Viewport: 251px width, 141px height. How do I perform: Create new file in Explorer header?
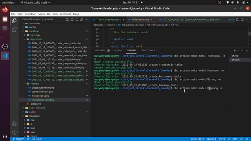click(67, 20)
